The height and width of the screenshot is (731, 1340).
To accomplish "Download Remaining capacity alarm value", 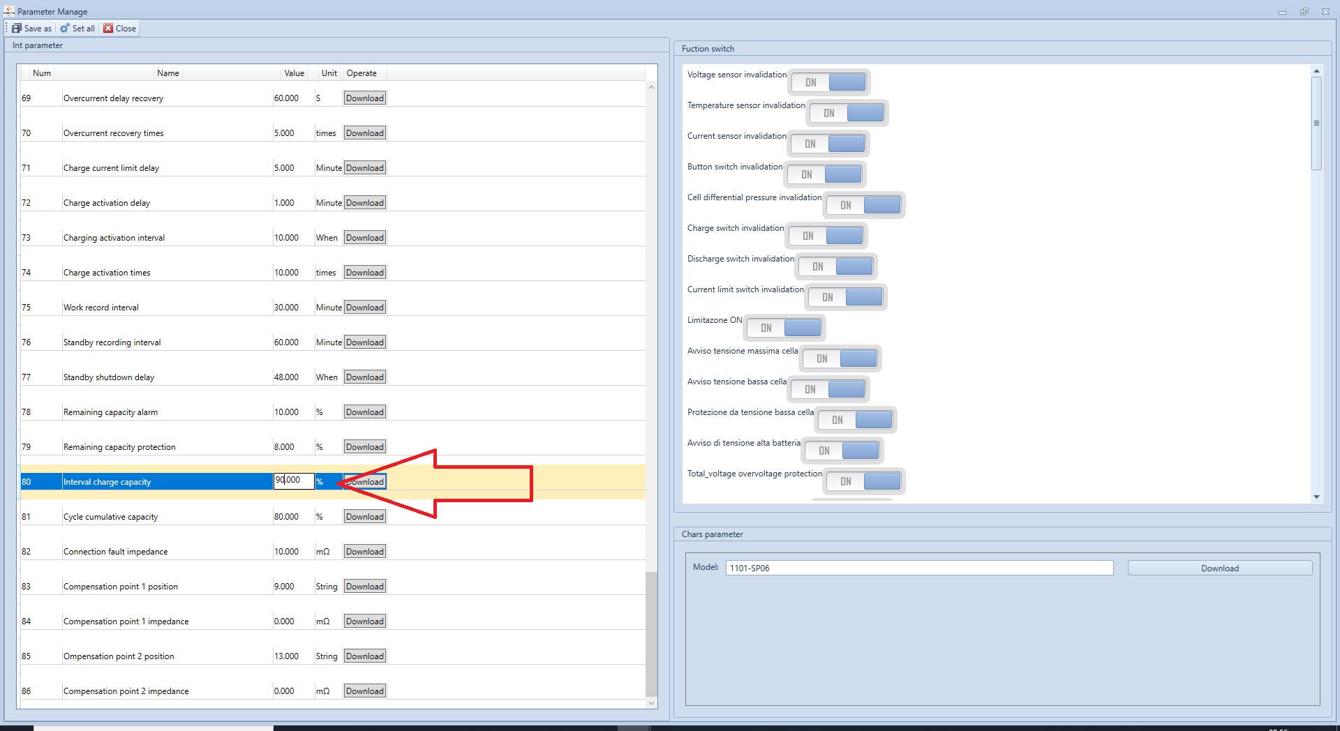I will (x=365, y=412).
